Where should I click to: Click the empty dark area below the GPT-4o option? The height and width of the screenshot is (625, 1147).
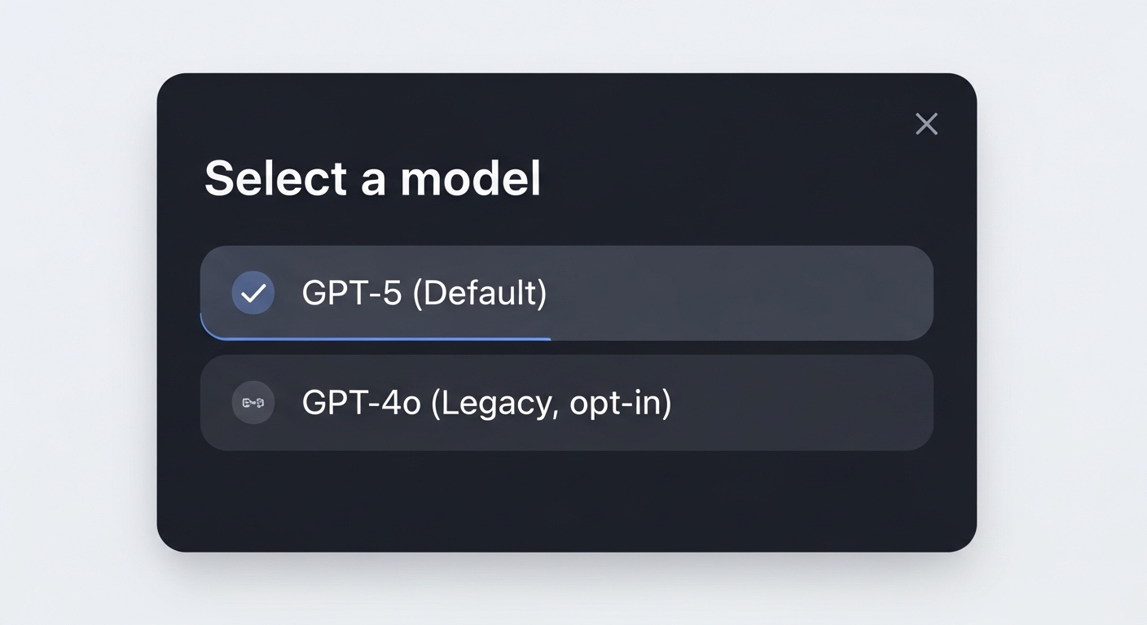pos(566,500)
